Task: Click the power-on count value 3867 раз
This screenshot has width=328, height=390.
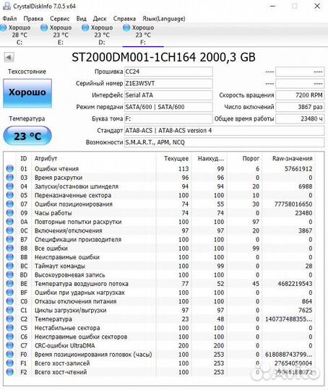Action: (x=300, y=107)
